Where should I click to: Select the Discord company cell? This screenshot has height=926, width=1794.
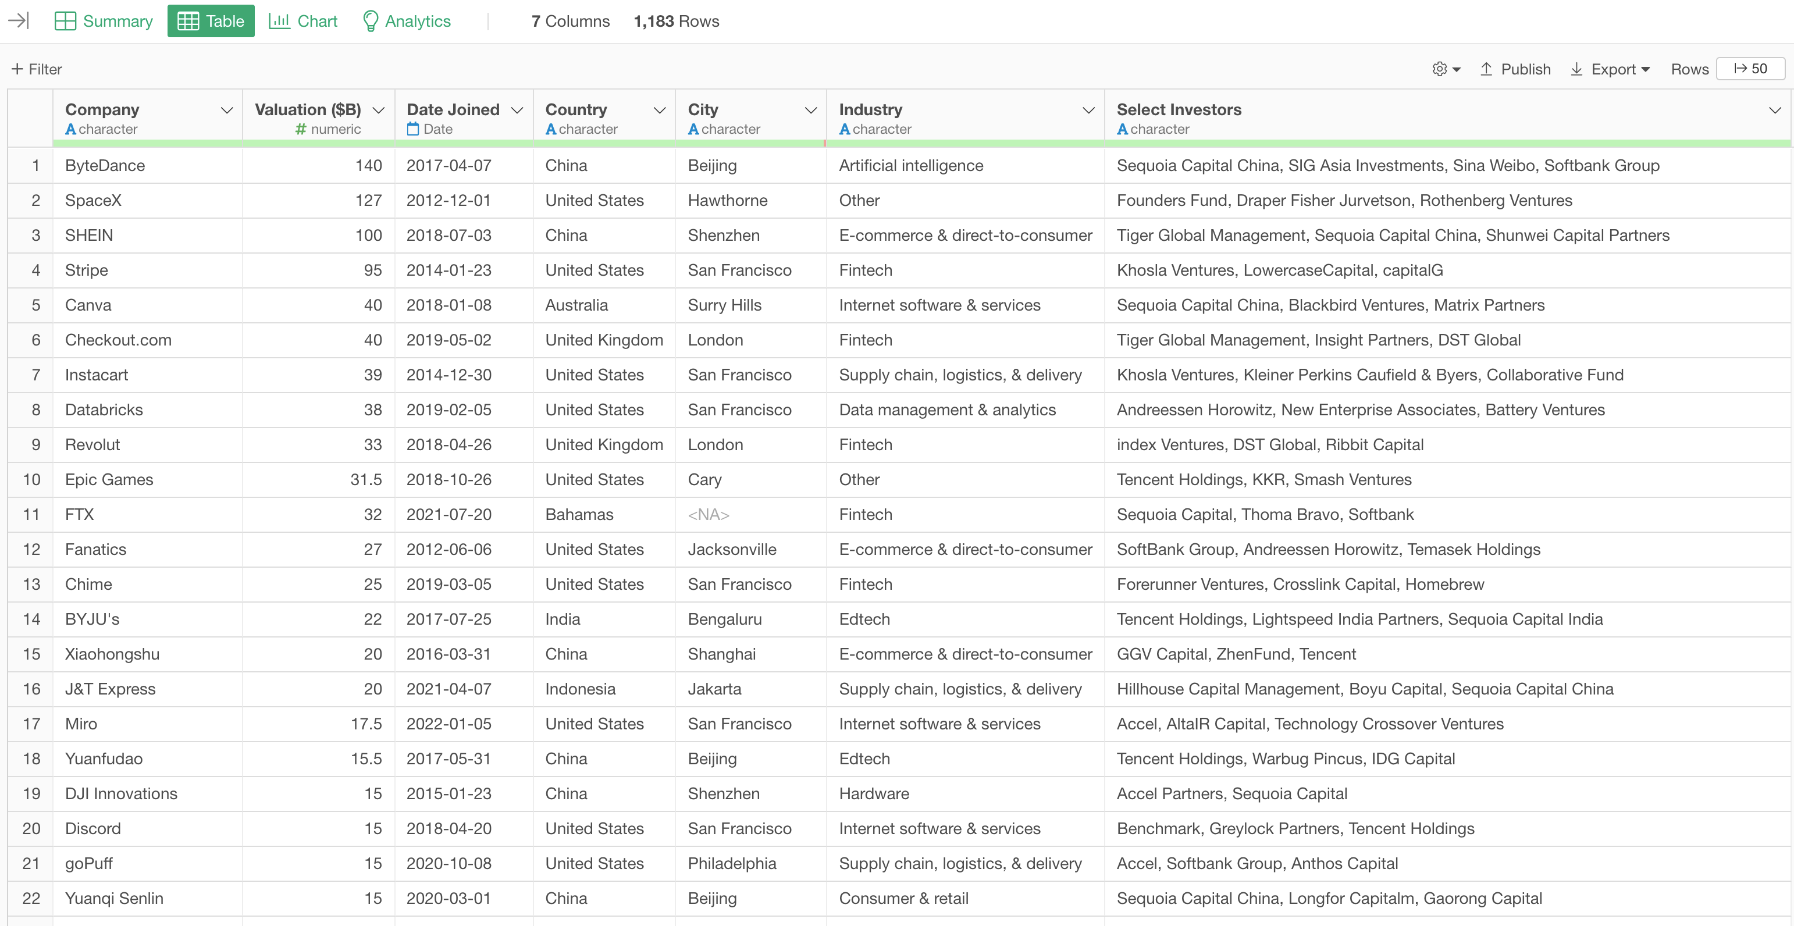pos(148,828)
